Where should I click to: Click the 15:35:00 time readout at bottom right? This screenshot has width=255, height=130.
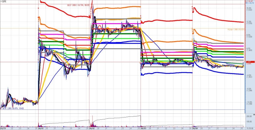(250, 129)
